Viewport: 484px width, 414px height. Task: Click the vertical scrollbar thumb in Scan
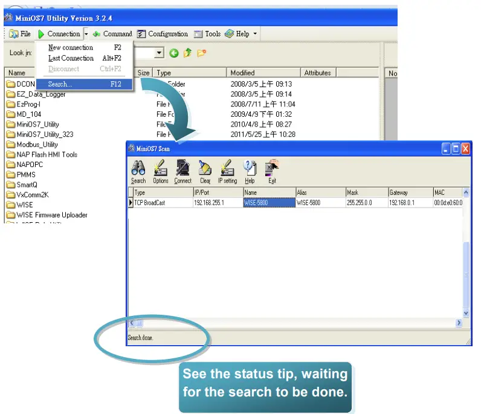(466, 274)
